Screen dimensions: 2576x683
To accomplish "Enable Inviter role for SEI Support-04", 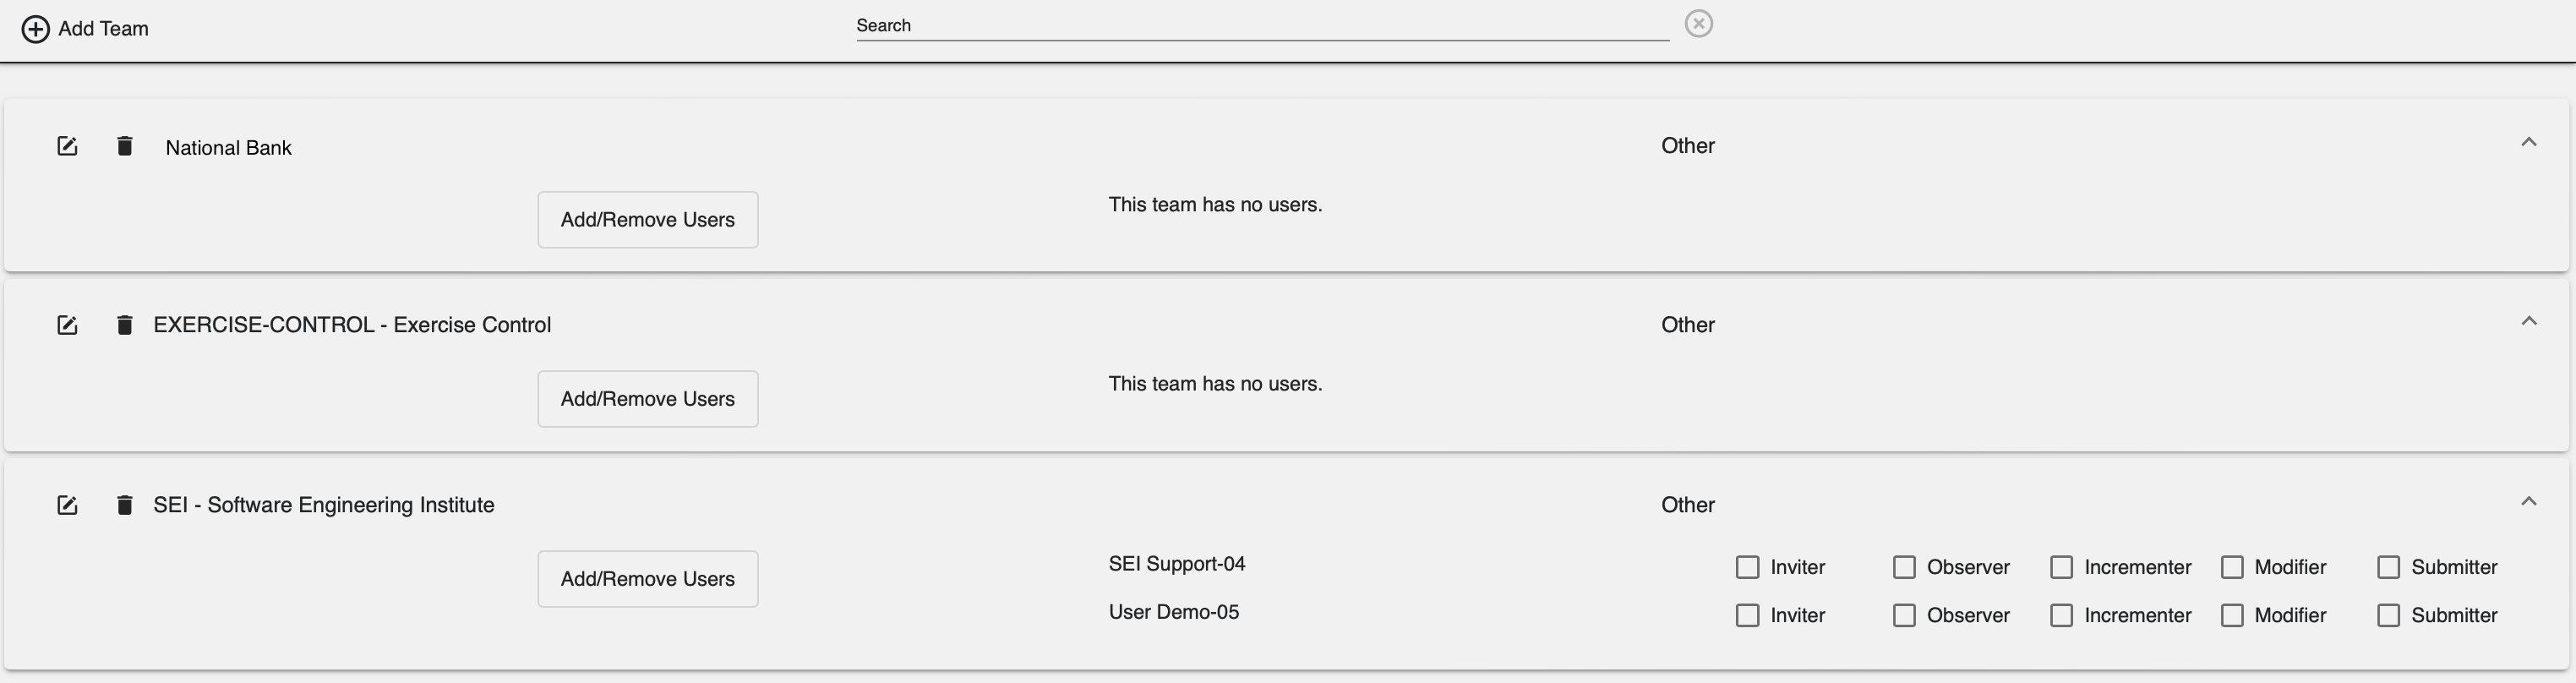I will pos(1747,566).
